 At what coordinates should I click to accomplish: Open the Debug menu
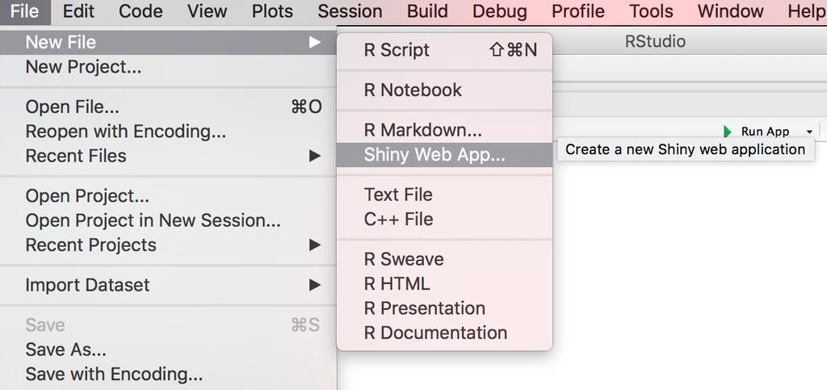[499, 11]
